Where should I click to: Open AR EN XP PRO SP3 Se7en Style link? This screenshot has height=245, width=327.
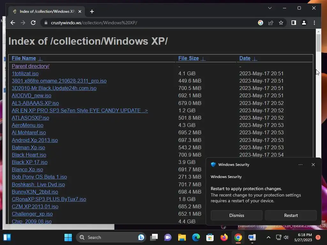[80, 110]
